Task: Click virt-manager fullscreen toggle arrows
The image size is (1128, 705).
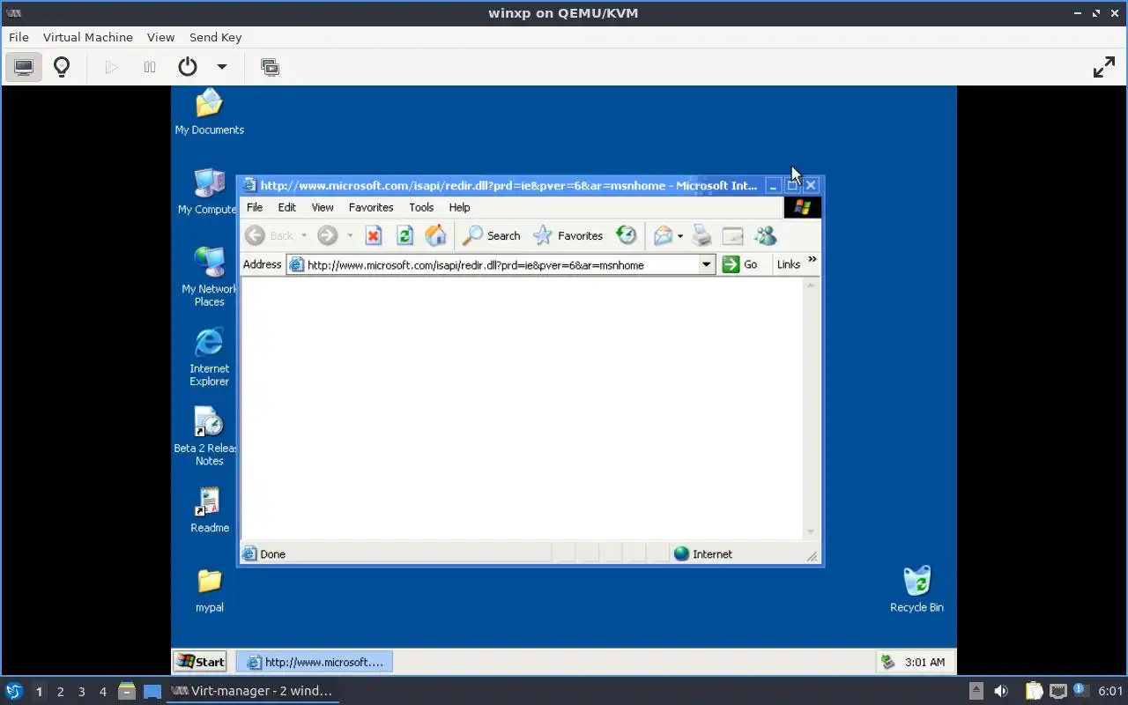Action: (x=1104, y=67)
